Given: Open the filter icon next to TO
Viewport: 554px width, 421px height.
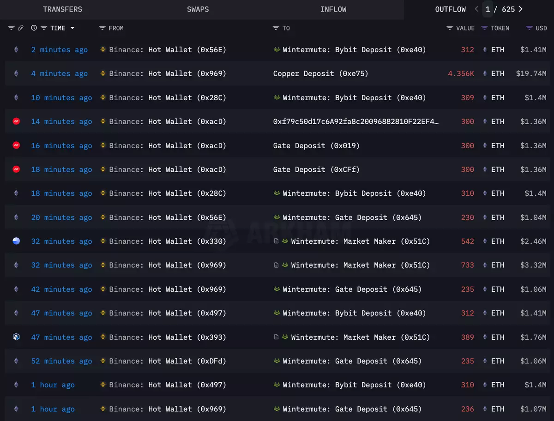Looking at the screenshot, I should 276,28.
